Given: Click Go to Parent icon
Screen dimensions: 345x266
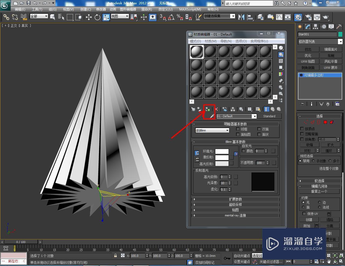Looking at the screenshot, I should point(272,109).
